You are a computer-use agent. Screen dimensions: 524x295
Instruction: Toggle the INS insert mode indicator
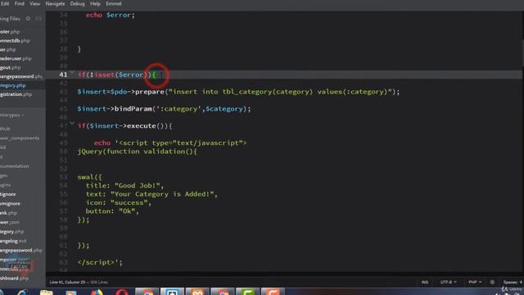(x=425, y=282)
